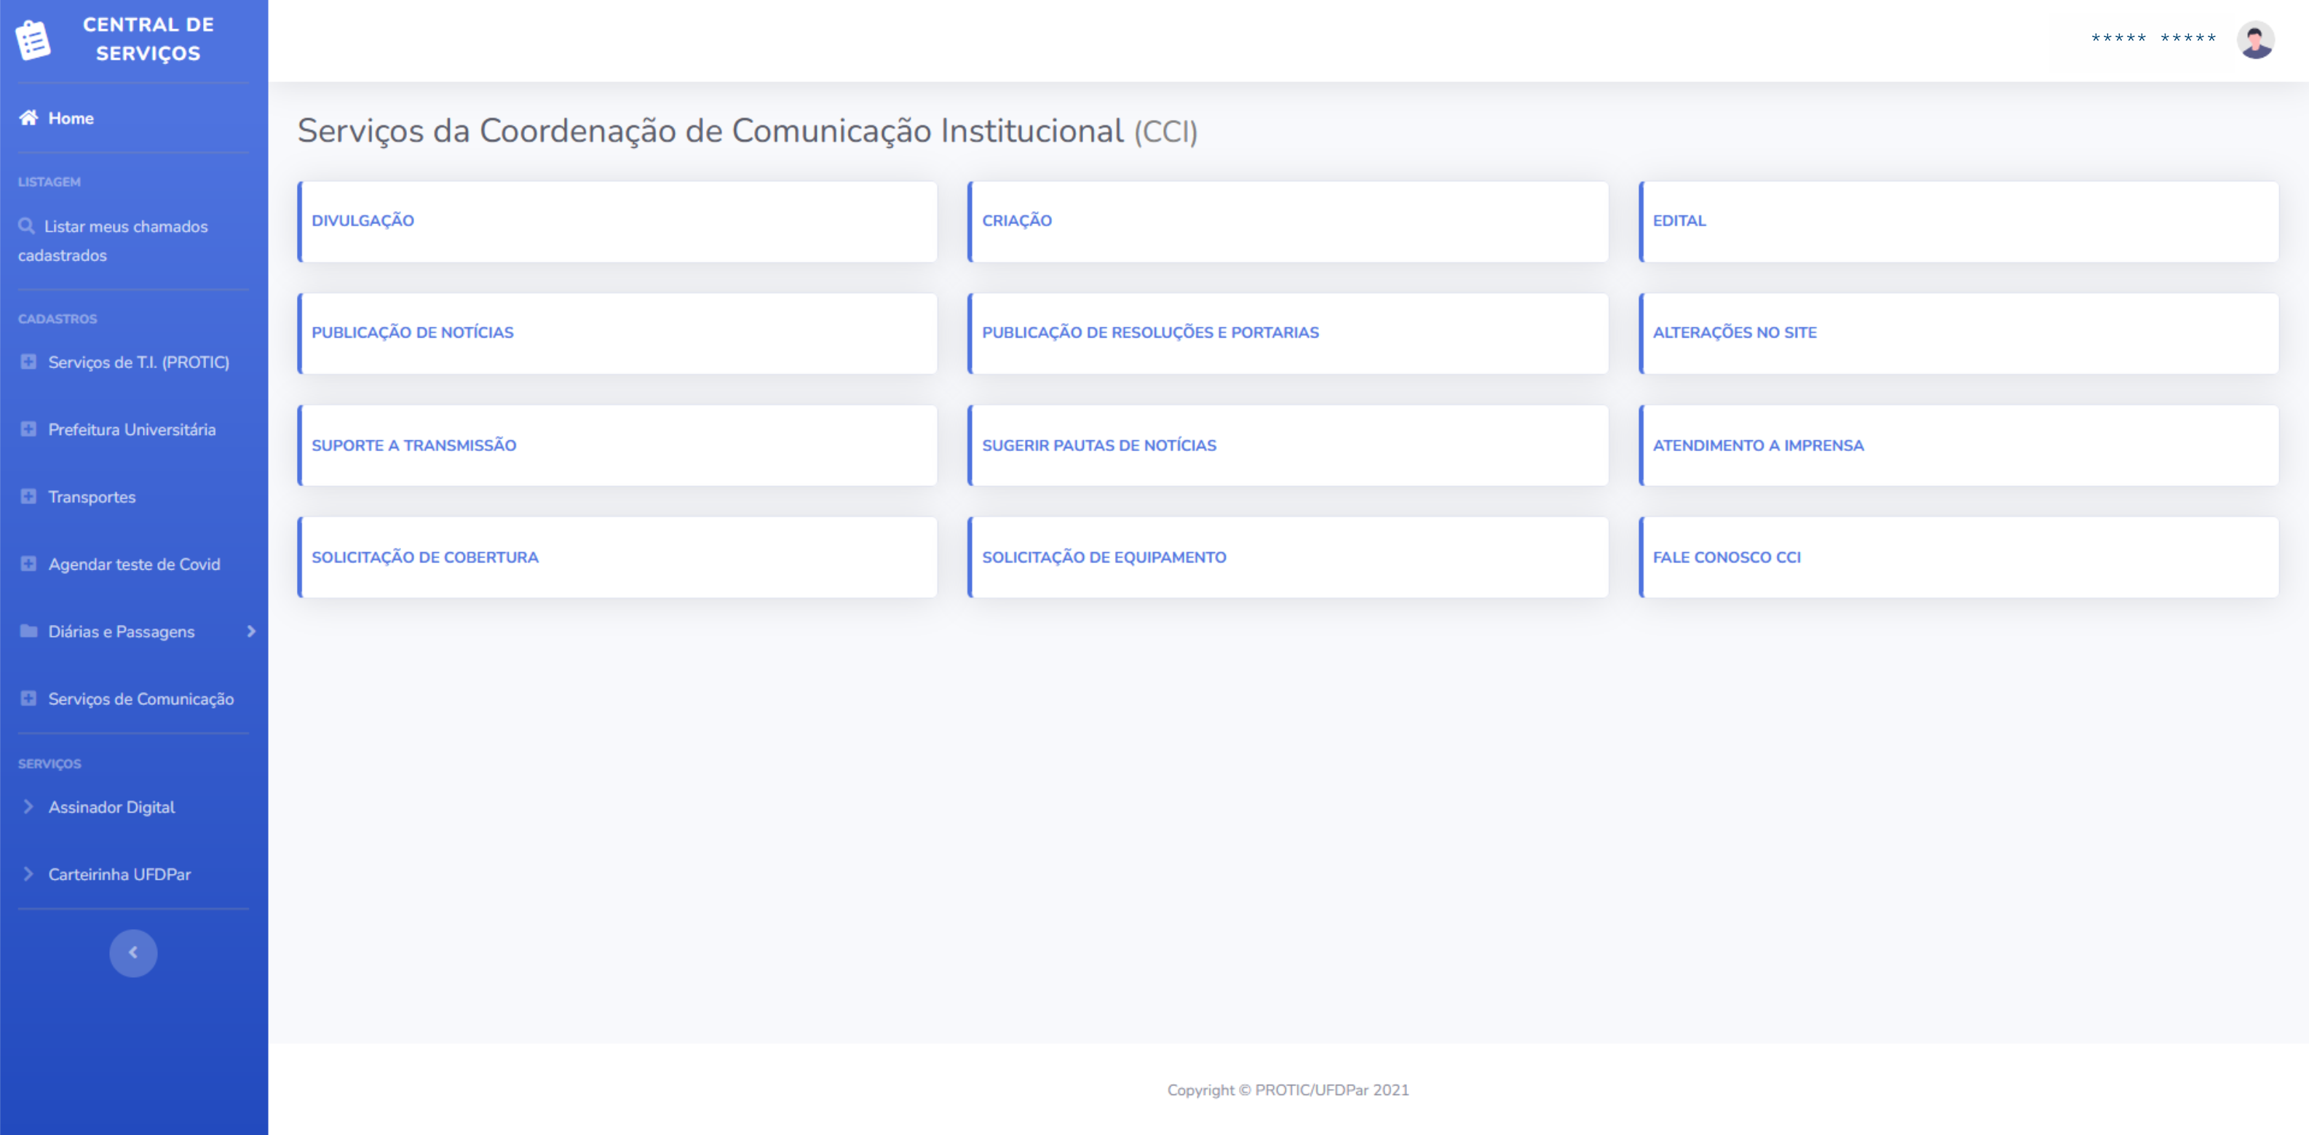Click the plus icon beside Transportes
This screenshot has width=2309, height=1135.
click(28, 496)
